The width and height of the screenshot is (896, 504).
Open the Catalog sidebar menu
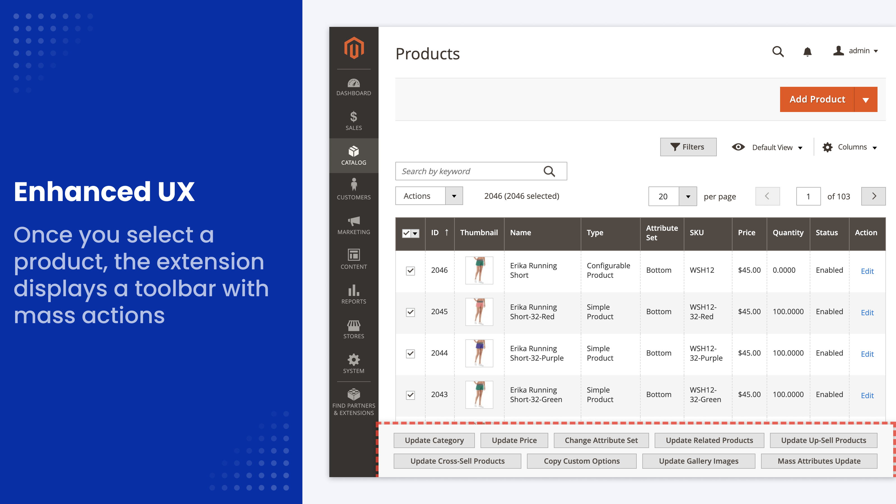click(x=354, y=155)
